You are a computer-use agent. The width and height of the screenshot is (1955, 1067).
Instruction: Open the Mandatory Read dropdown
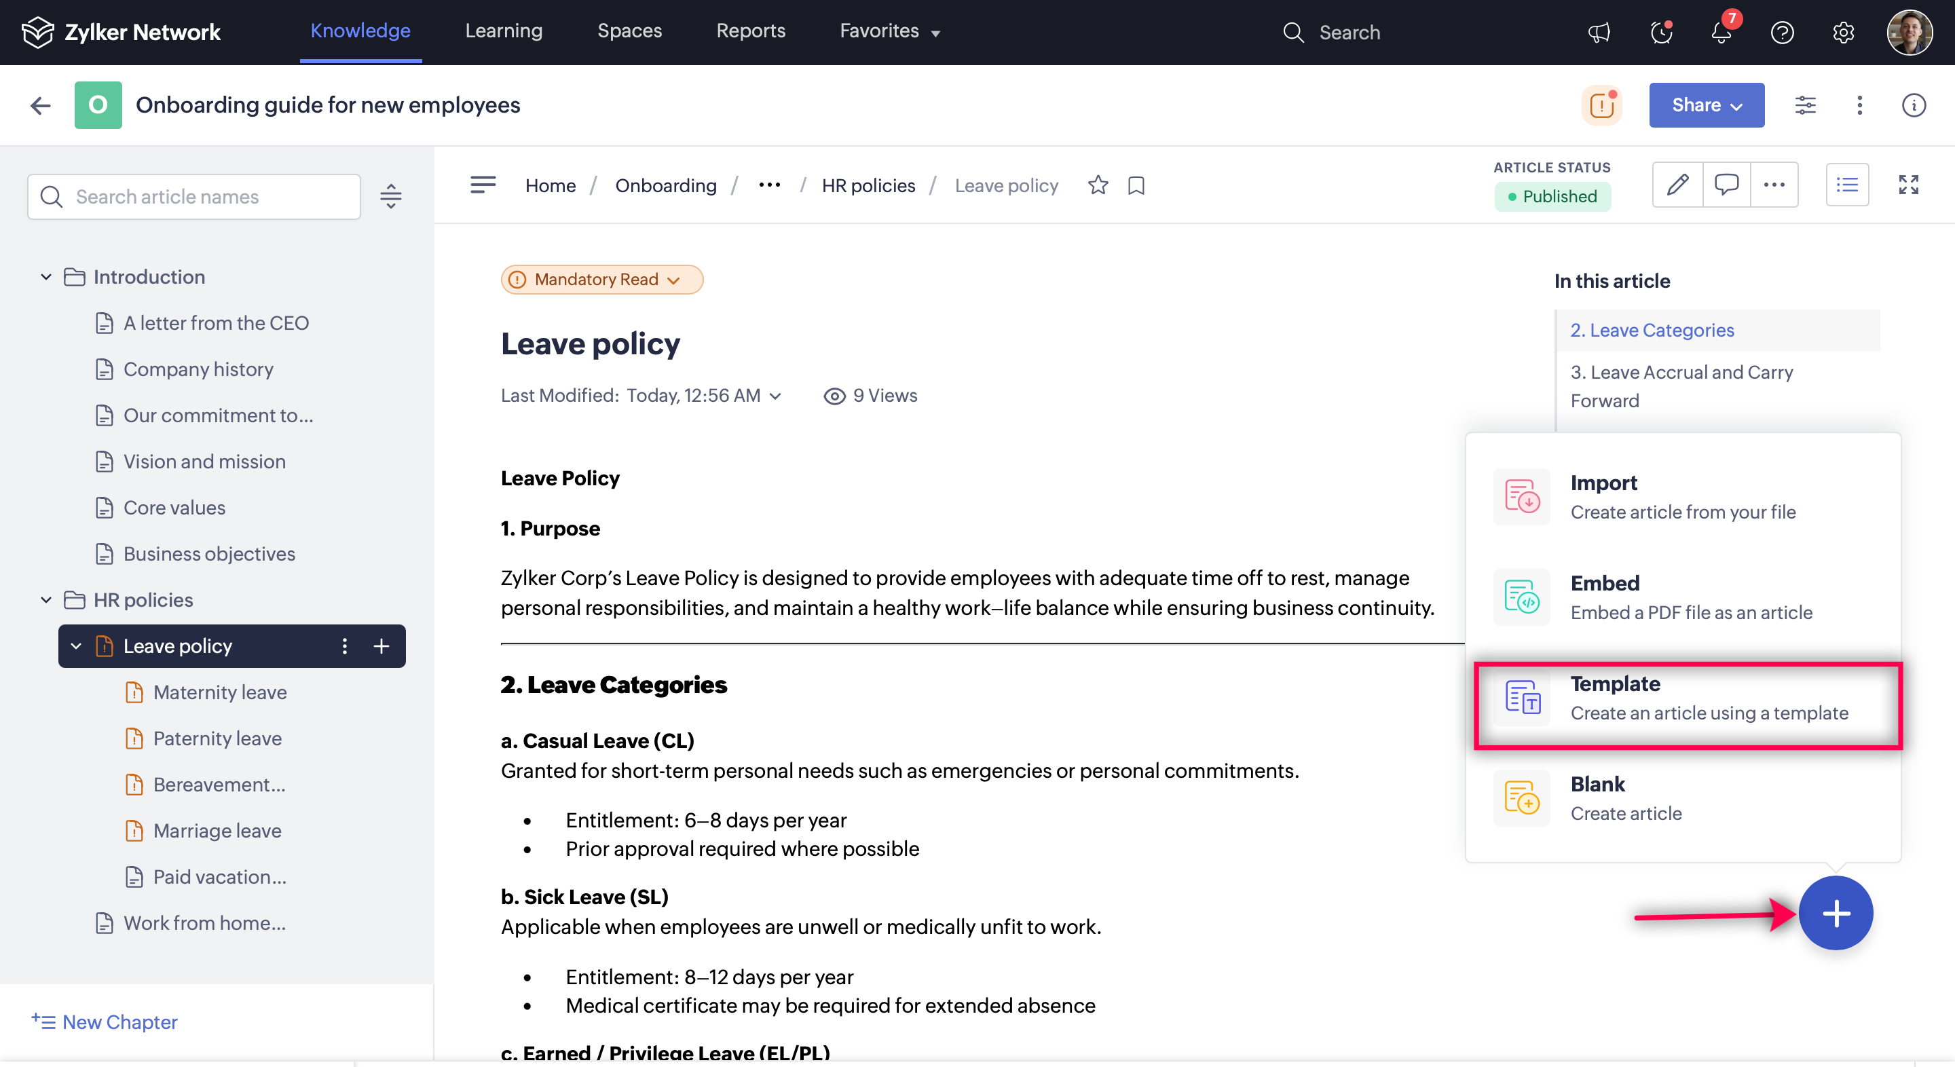[x=601, y=279]
